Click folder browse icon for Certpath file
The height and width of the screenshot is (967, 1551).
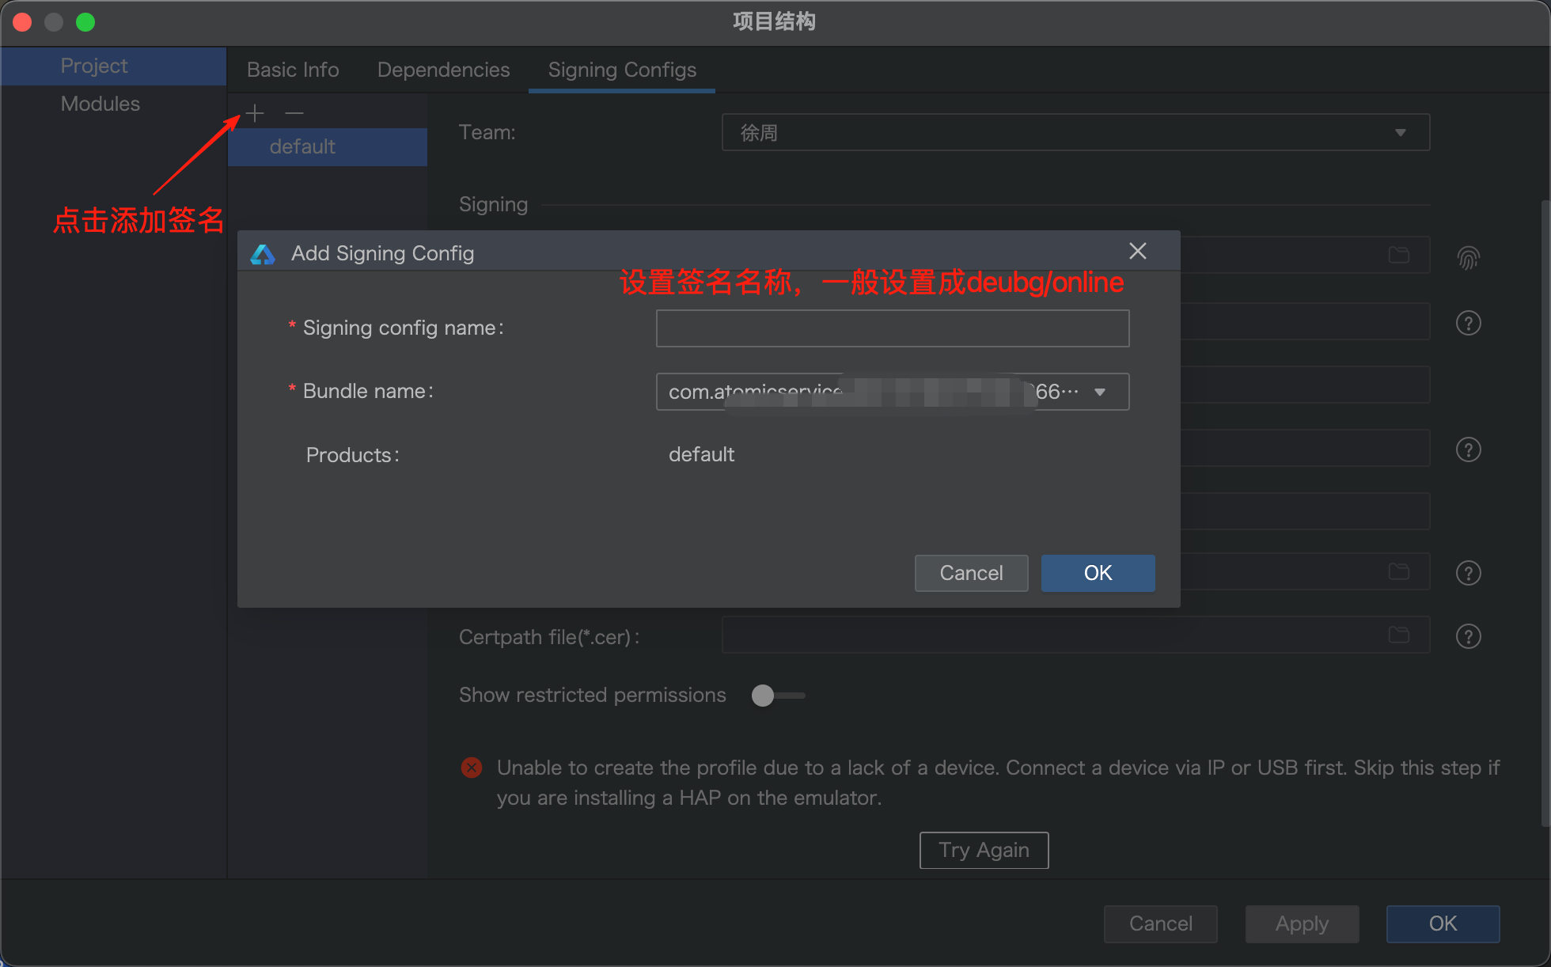click(x=1399, y=635)
